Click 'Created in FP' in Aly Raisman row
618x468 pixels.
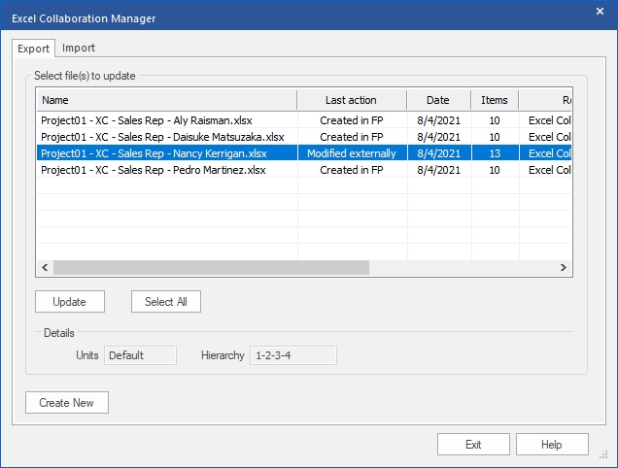(x=352, y=120)
